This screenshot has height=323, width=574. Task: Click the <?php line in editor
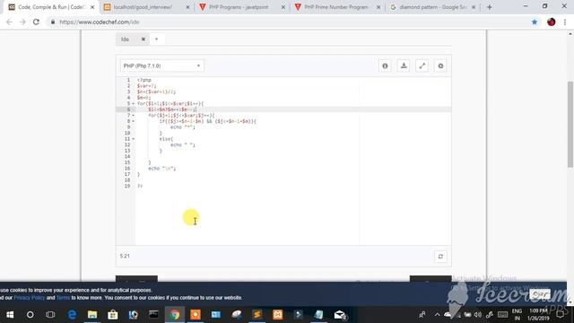[144, 80]
